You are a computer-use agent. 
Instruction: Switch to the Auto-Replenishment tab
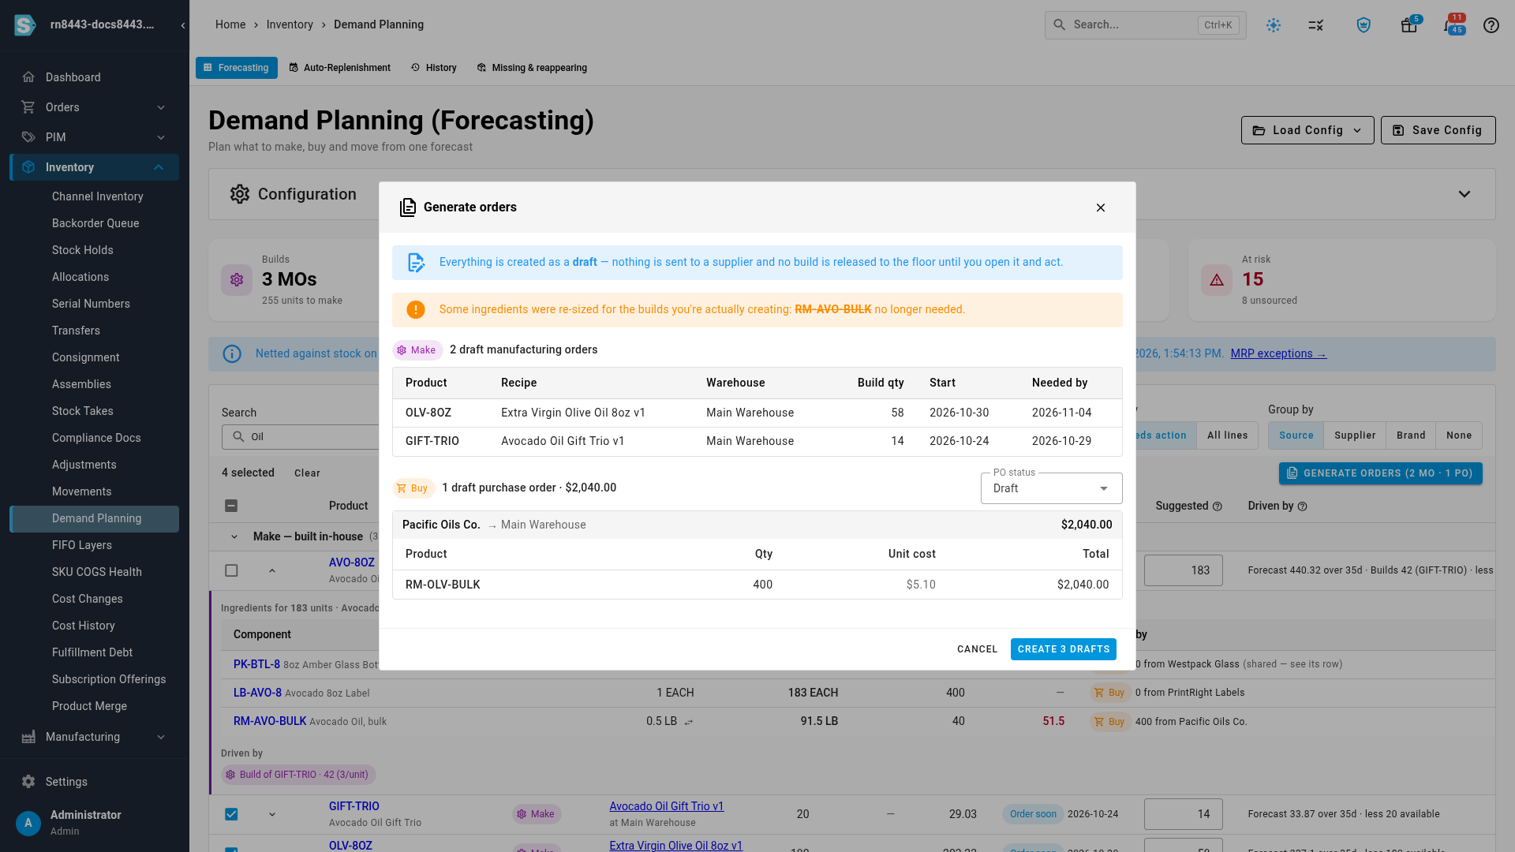(339, 68)
